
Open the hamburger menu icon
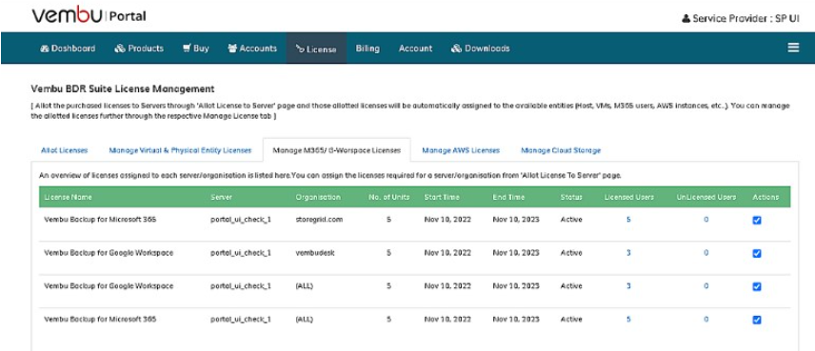pos(793,48)
